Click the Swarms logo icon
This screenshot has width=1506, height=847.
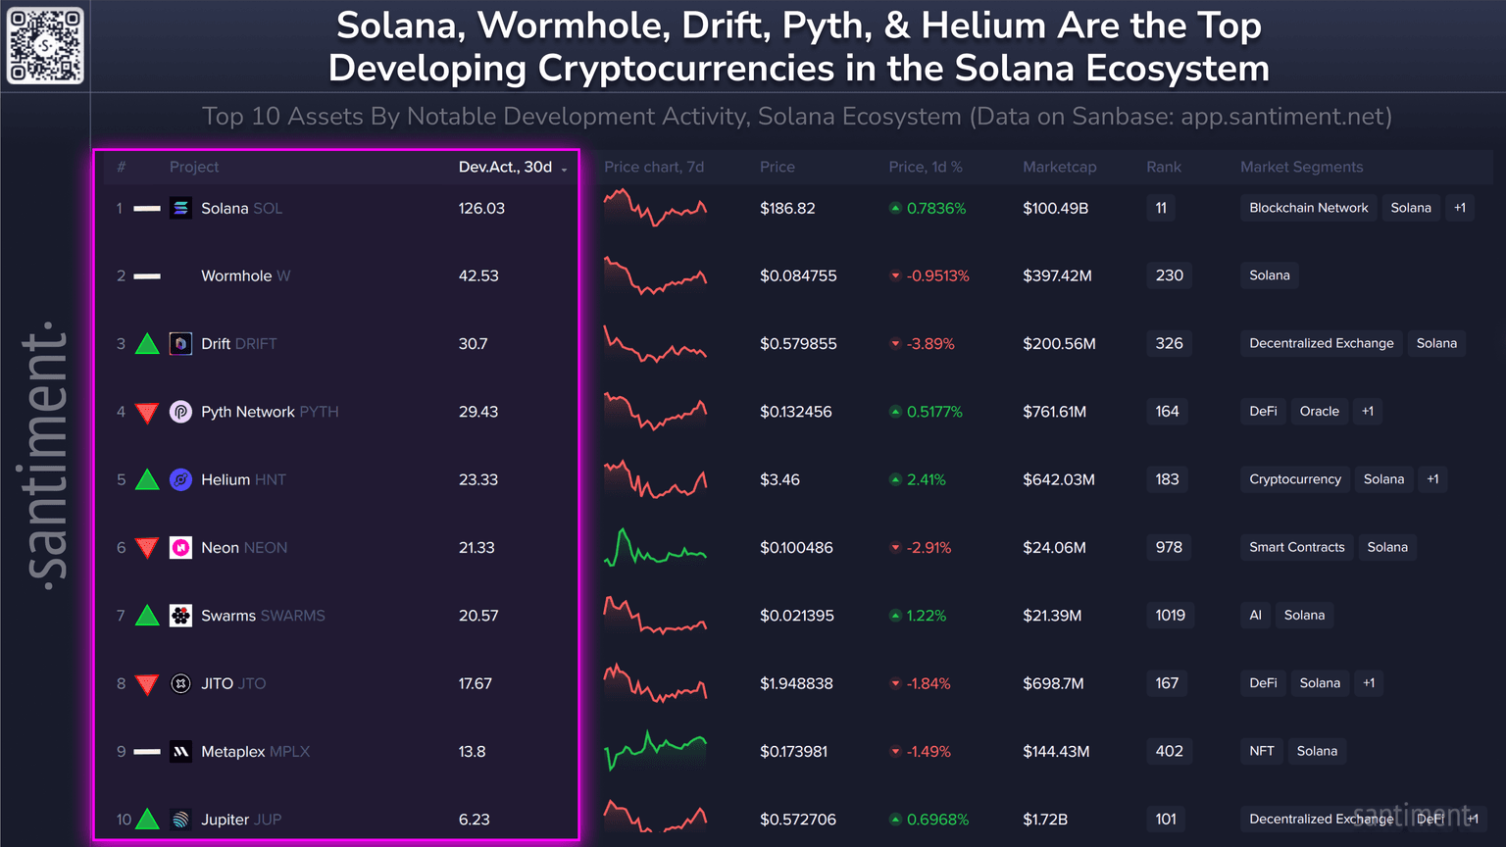(180, 616)
